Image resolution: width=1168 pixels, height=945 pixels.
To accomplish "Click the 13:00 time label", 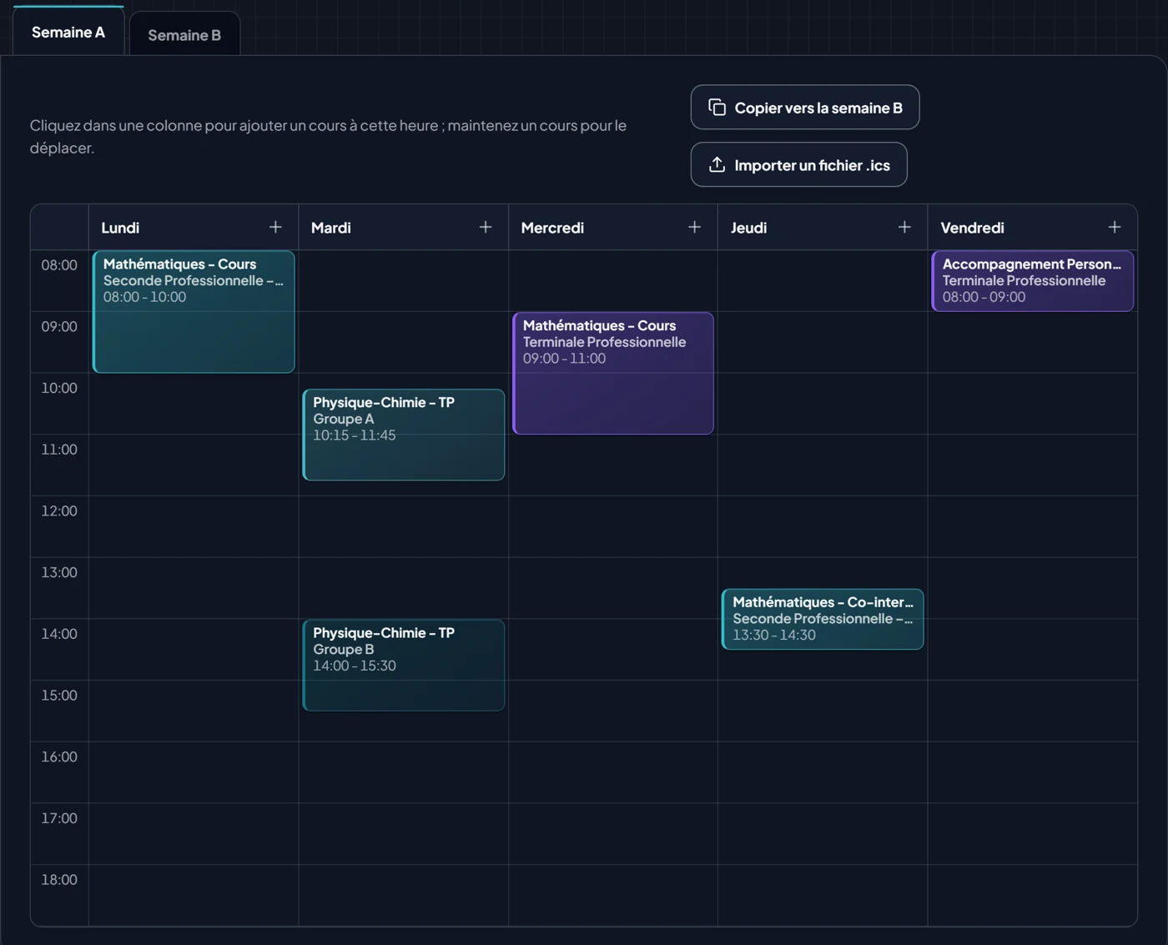I will (59, 572).
